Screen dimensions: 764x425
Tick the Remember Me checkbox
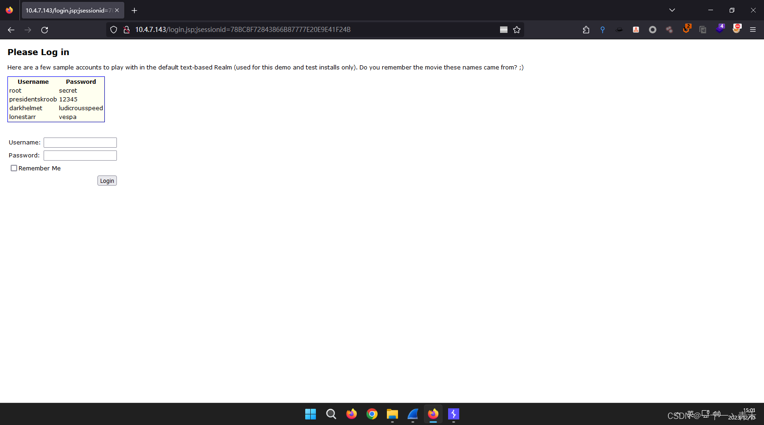(14, 168)
